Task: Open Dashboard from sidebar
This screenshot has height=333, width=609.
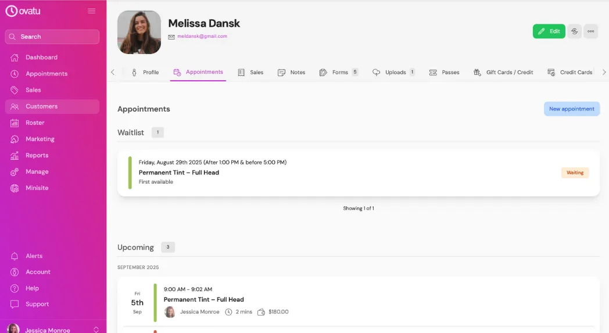Action: (x=52, y=58)
